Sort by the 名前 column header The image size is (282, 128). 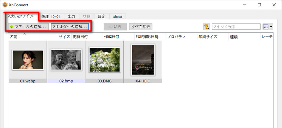click(24, 37)
